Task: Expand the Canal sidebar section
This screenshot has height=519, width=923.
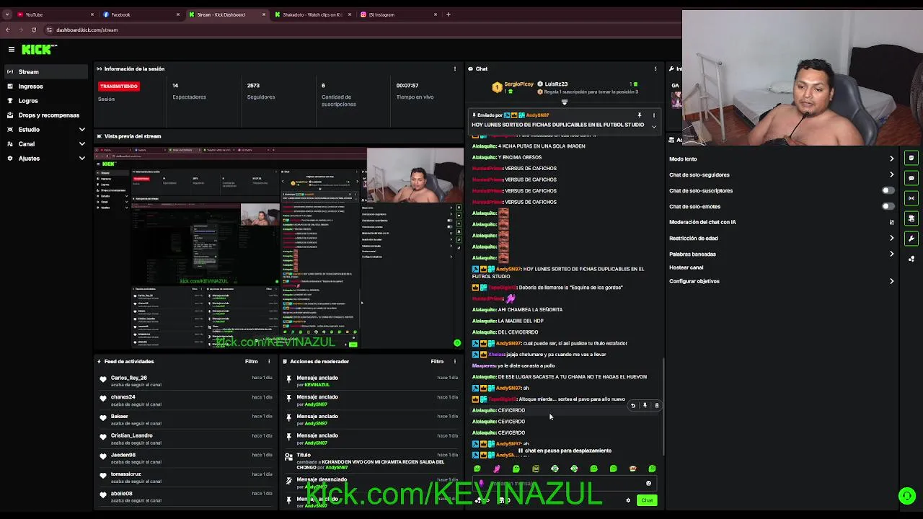Action: [x=81, y=143]
